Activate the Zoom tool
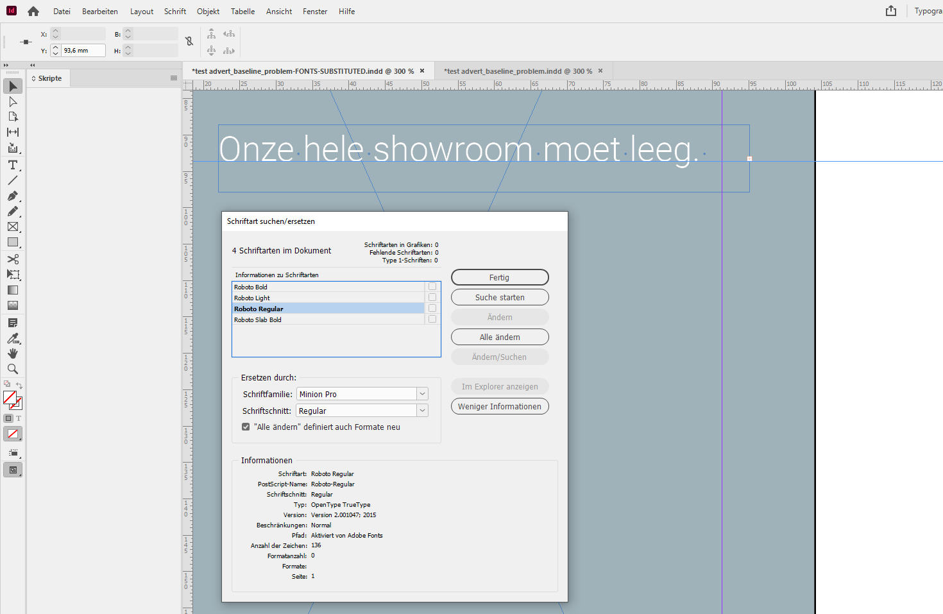The width and height of the screenshot is (943, 614). 13,369
